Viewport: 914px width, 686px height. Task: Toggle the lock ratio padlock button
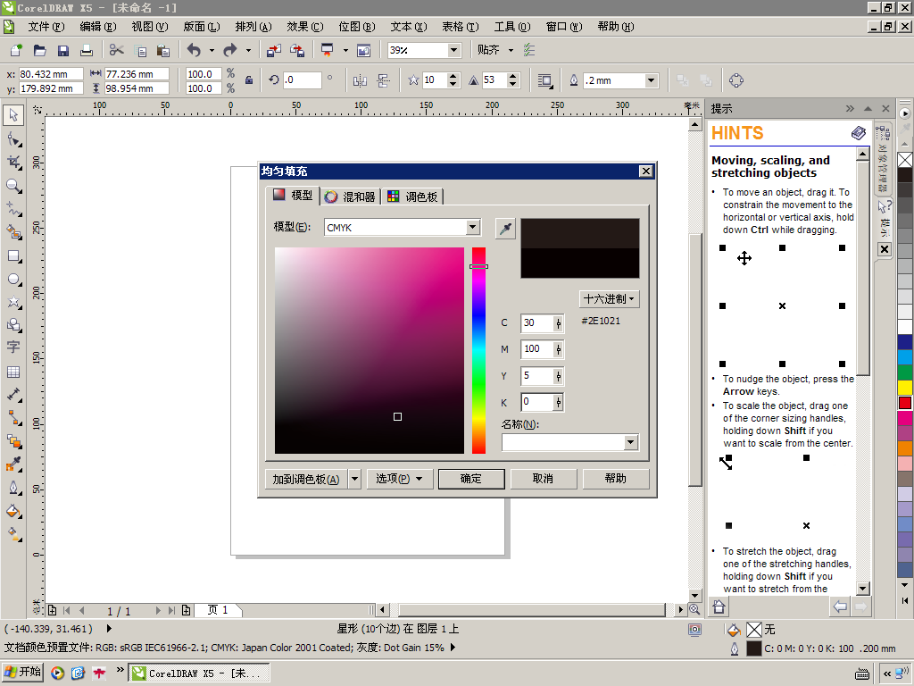pyautogui.click(x=249, y=80)
